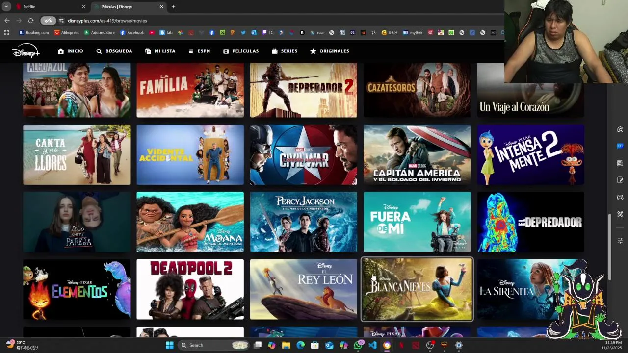The height and width of the screenshot is (353, 628).
Task: Open the myIEEE bookmark
Action: [413, 33]
